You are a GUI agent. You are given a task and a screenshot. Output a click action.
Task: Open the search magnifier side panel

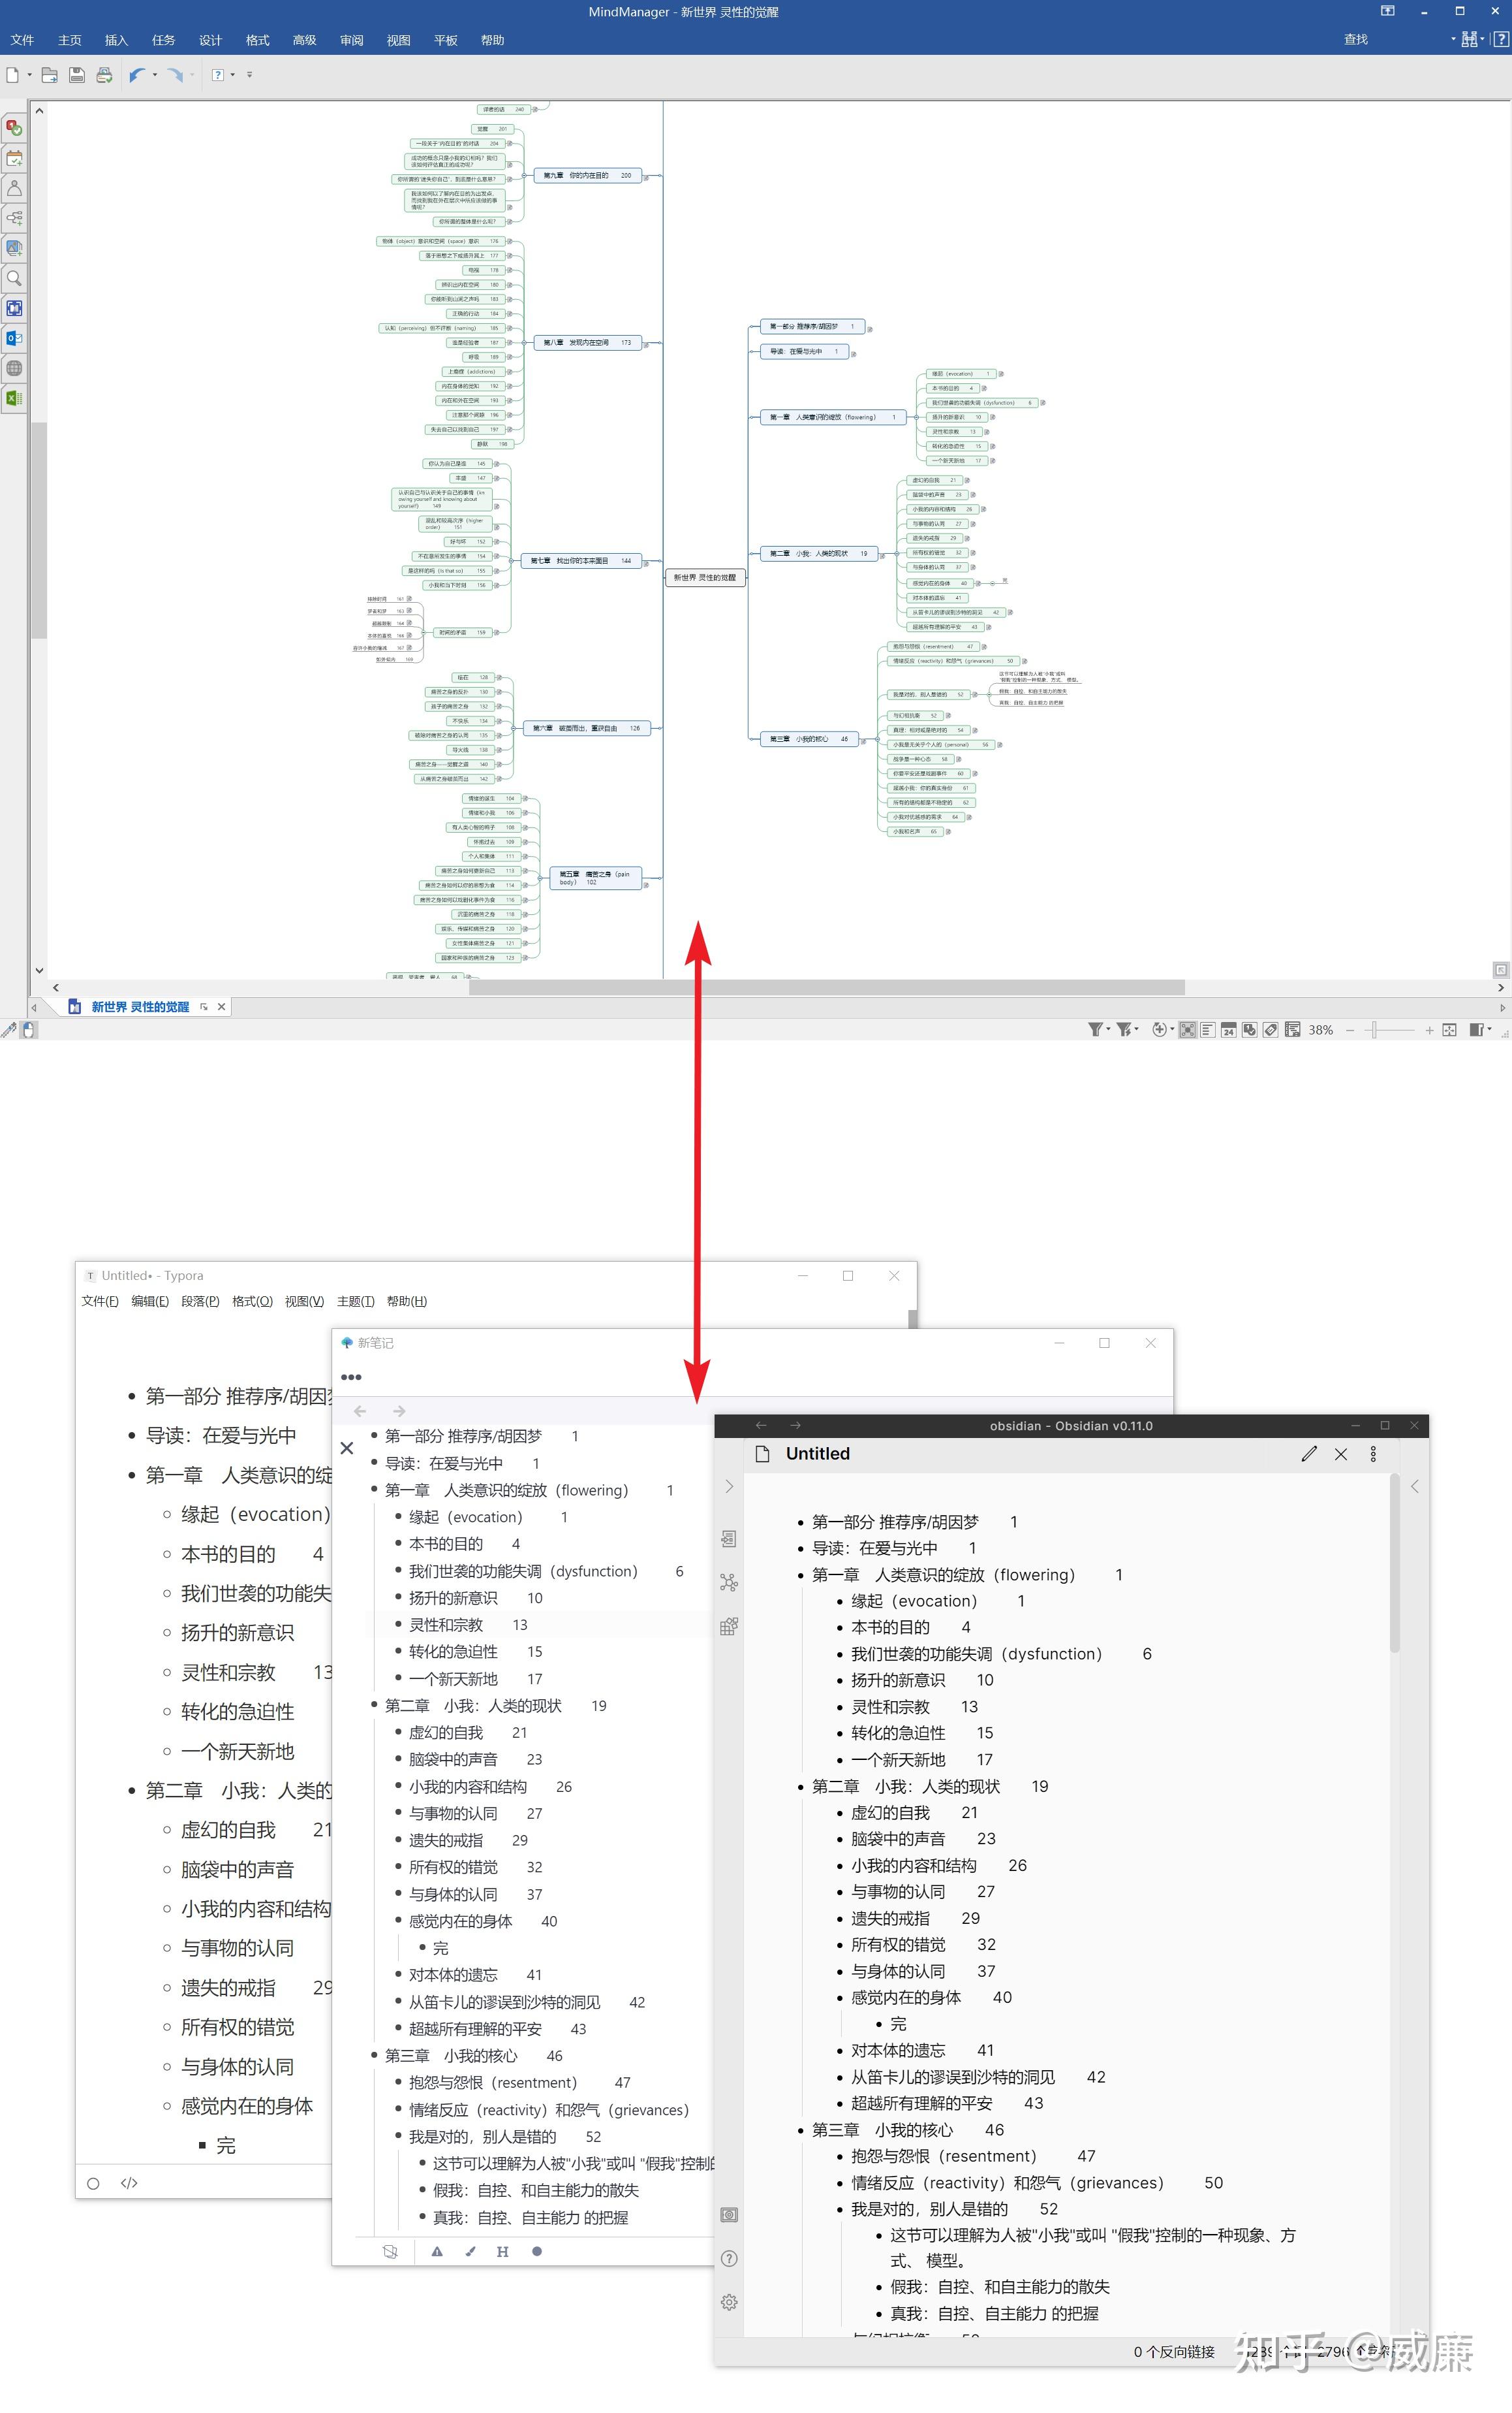click(14, 278)
